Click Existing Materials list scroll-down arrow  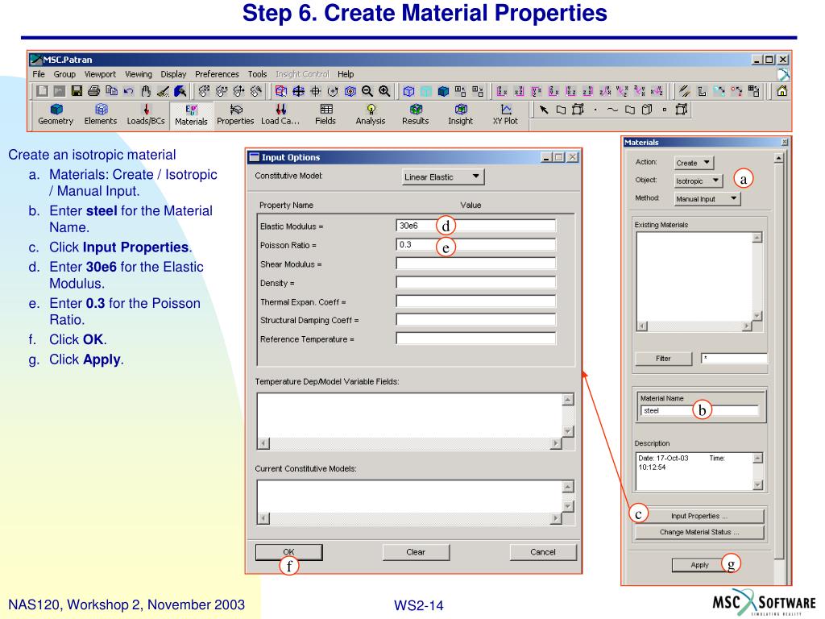(x=757, y=316)
